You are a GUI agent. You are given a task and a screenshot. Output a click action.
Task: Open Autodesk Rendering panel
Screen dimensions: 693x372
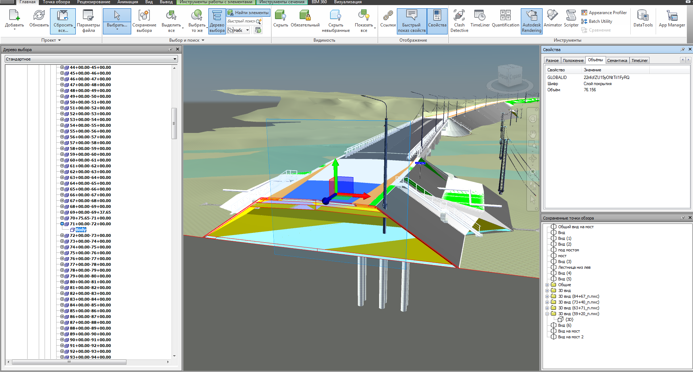coord(531,21)
